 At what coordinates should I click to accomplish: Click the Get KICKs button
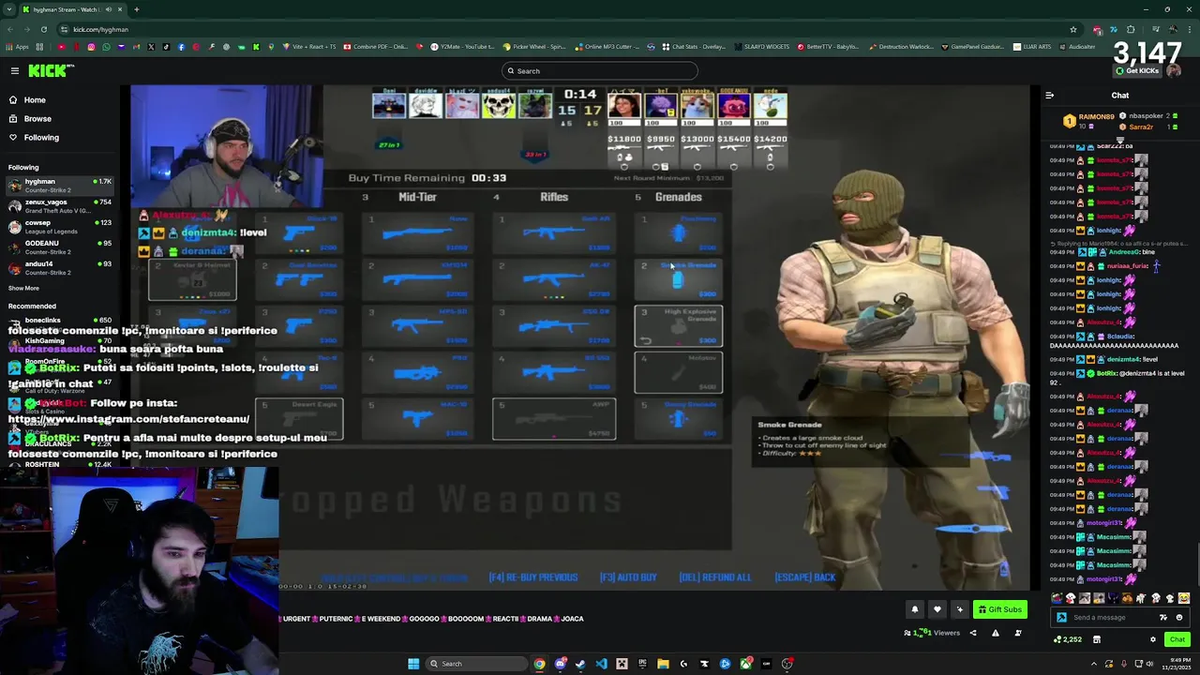(1137, 71)
